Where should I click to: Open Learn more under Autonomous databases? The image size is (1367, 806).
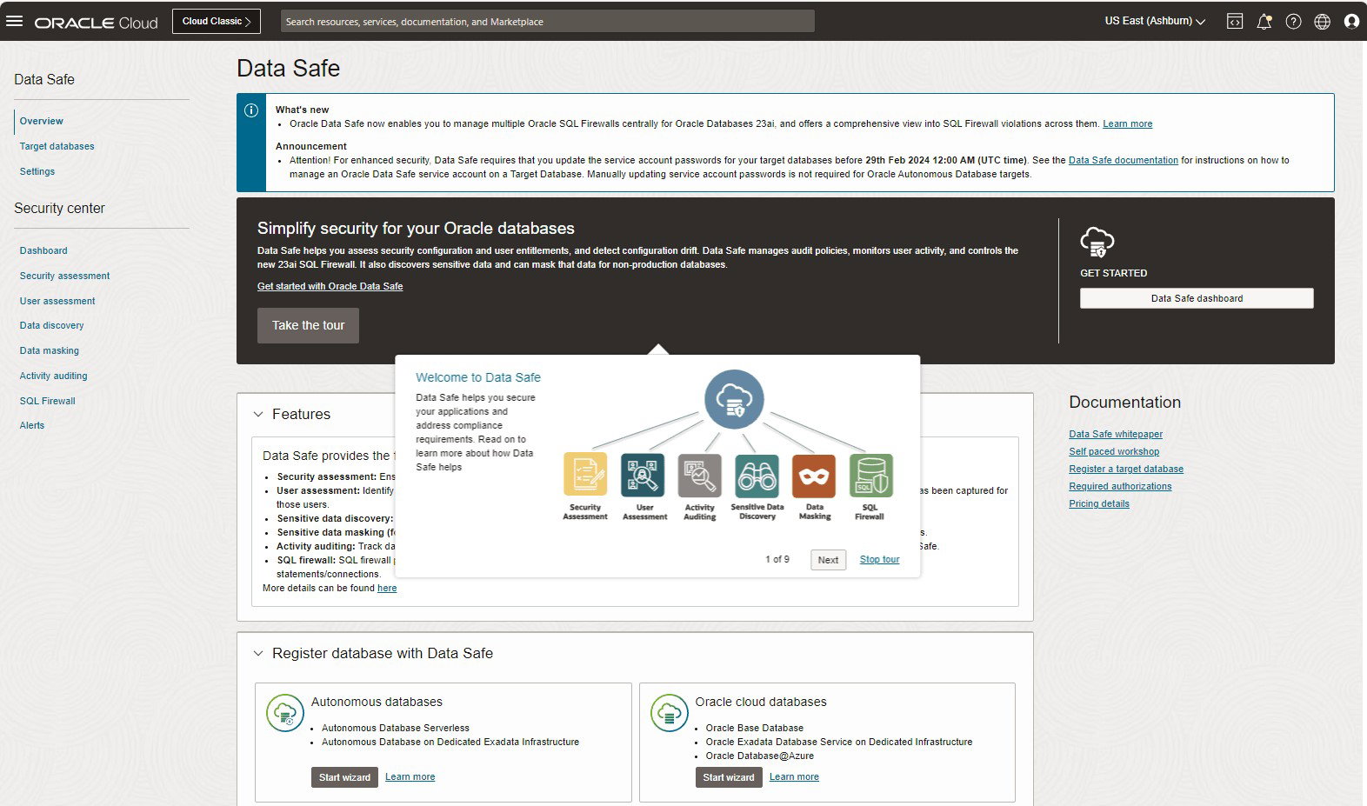[x=410, y=776]
